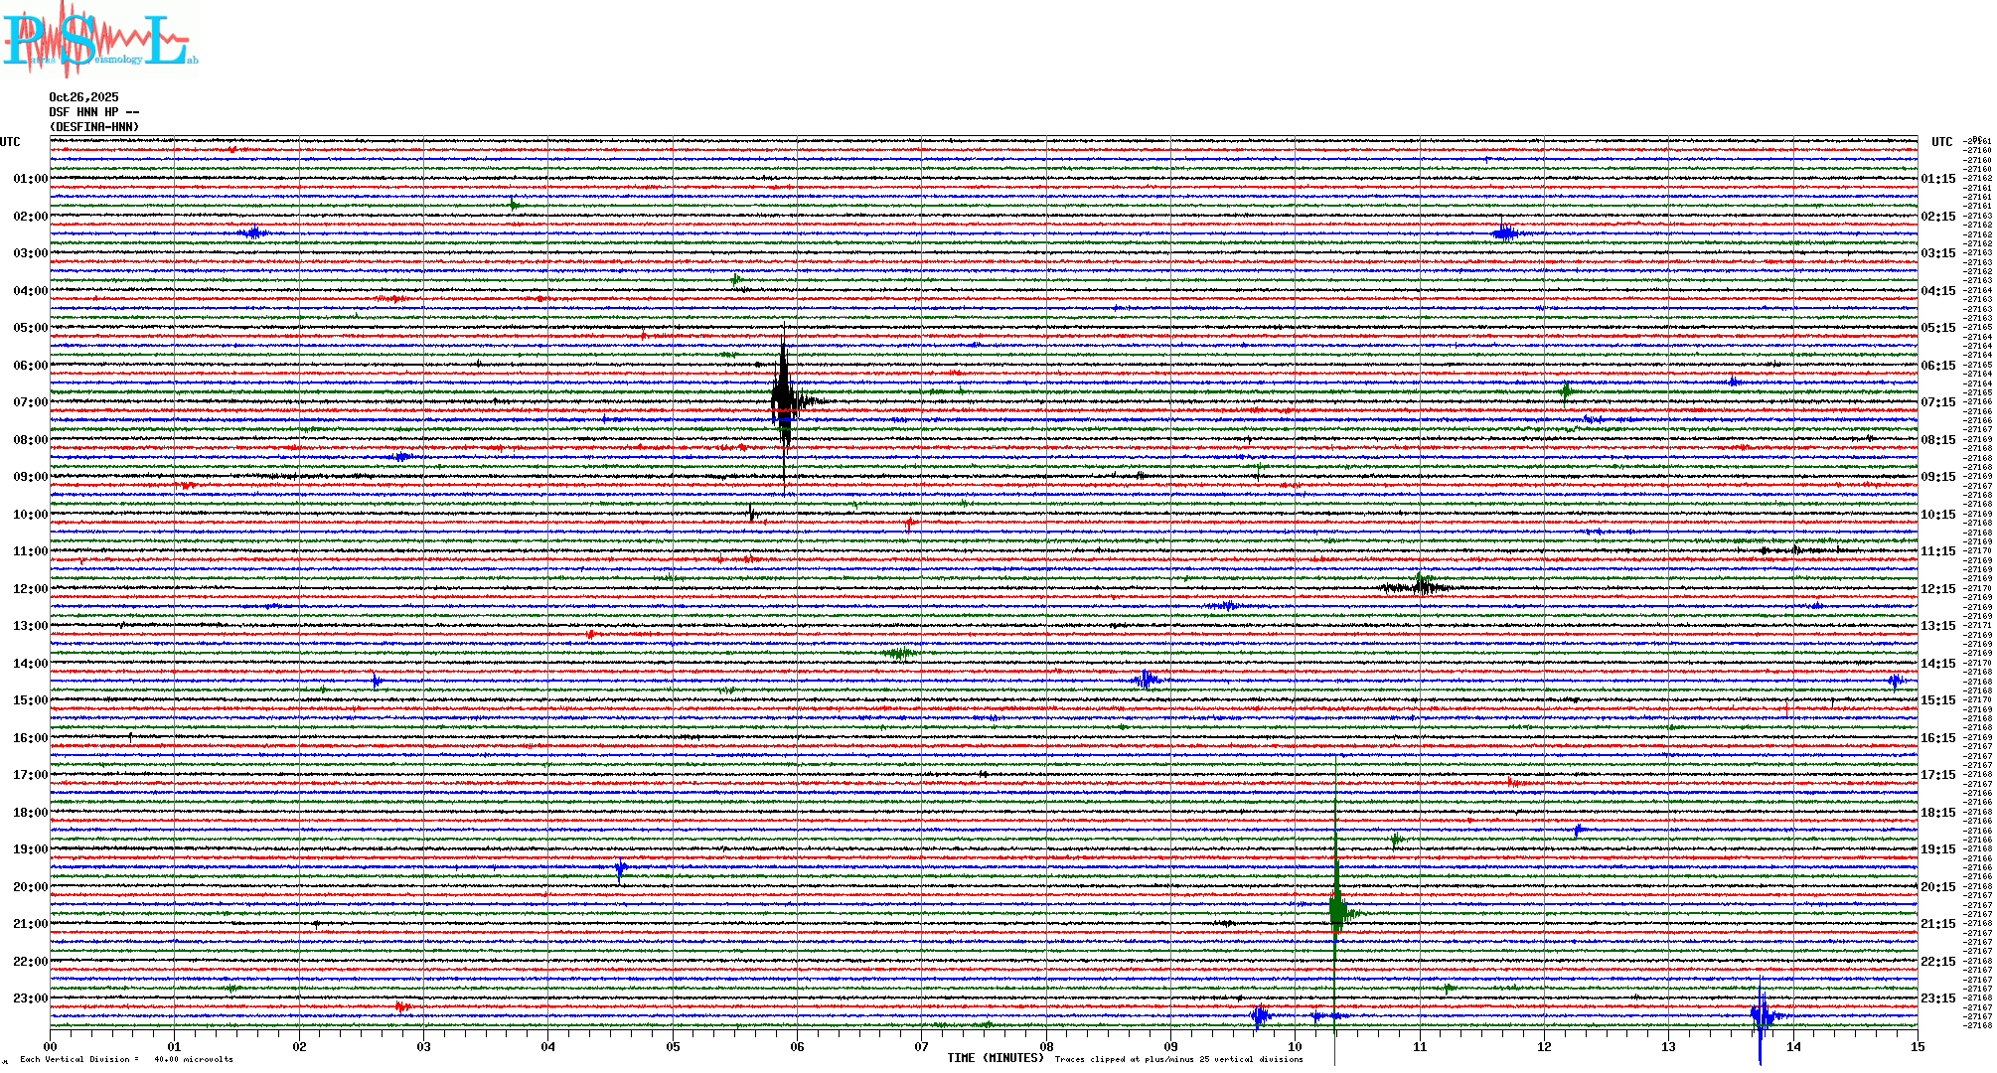Viewport: 1997px width, 1073px height.
Task: Click the large black seismic event near 07:00
Action: (x=784, y=401)
